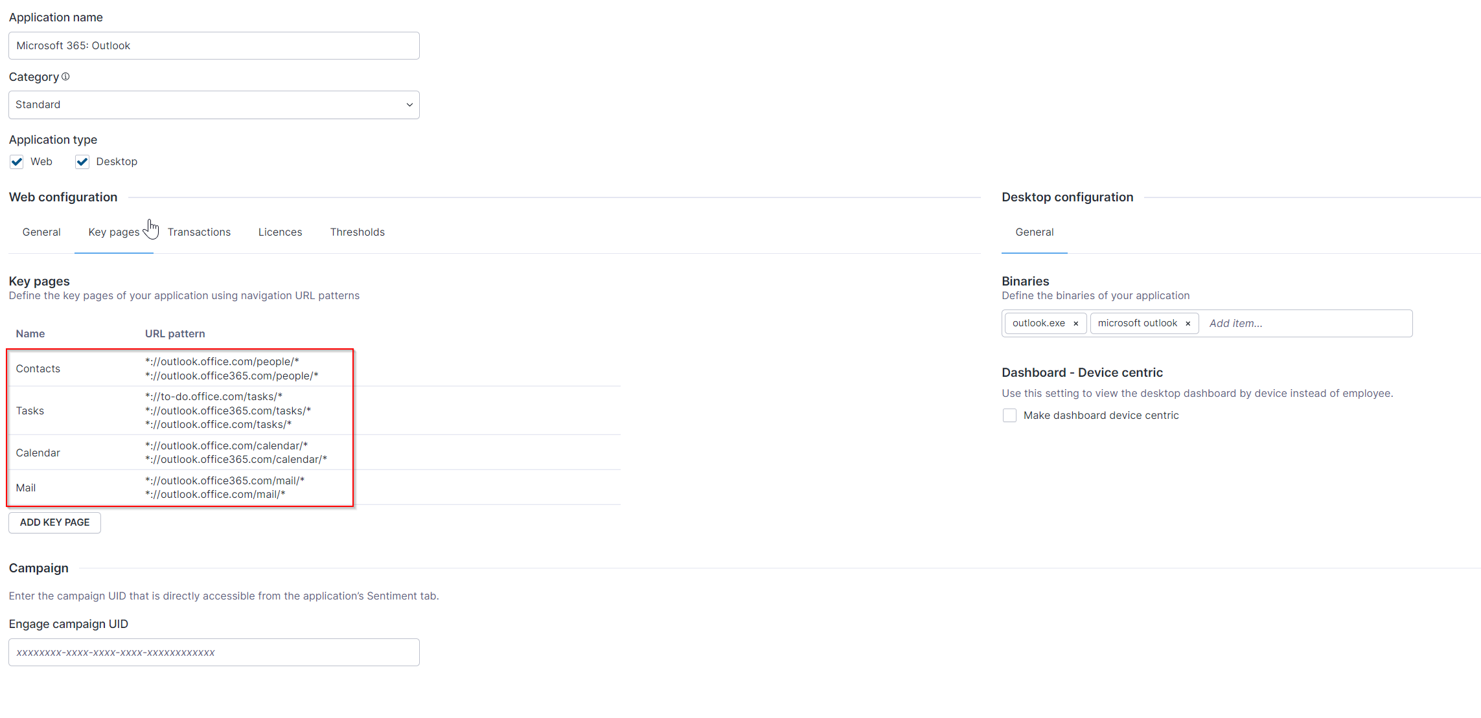Remove the microsoft outlook binary tag

click(x=1188, y=324)
